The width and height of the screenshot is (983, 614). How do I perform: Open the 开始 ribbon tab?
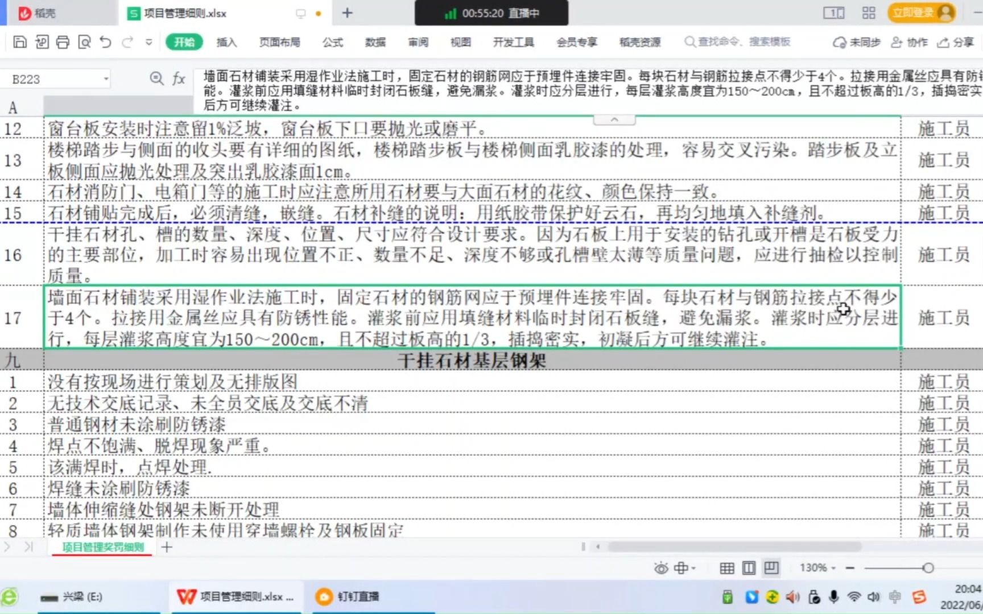point(184,42)
